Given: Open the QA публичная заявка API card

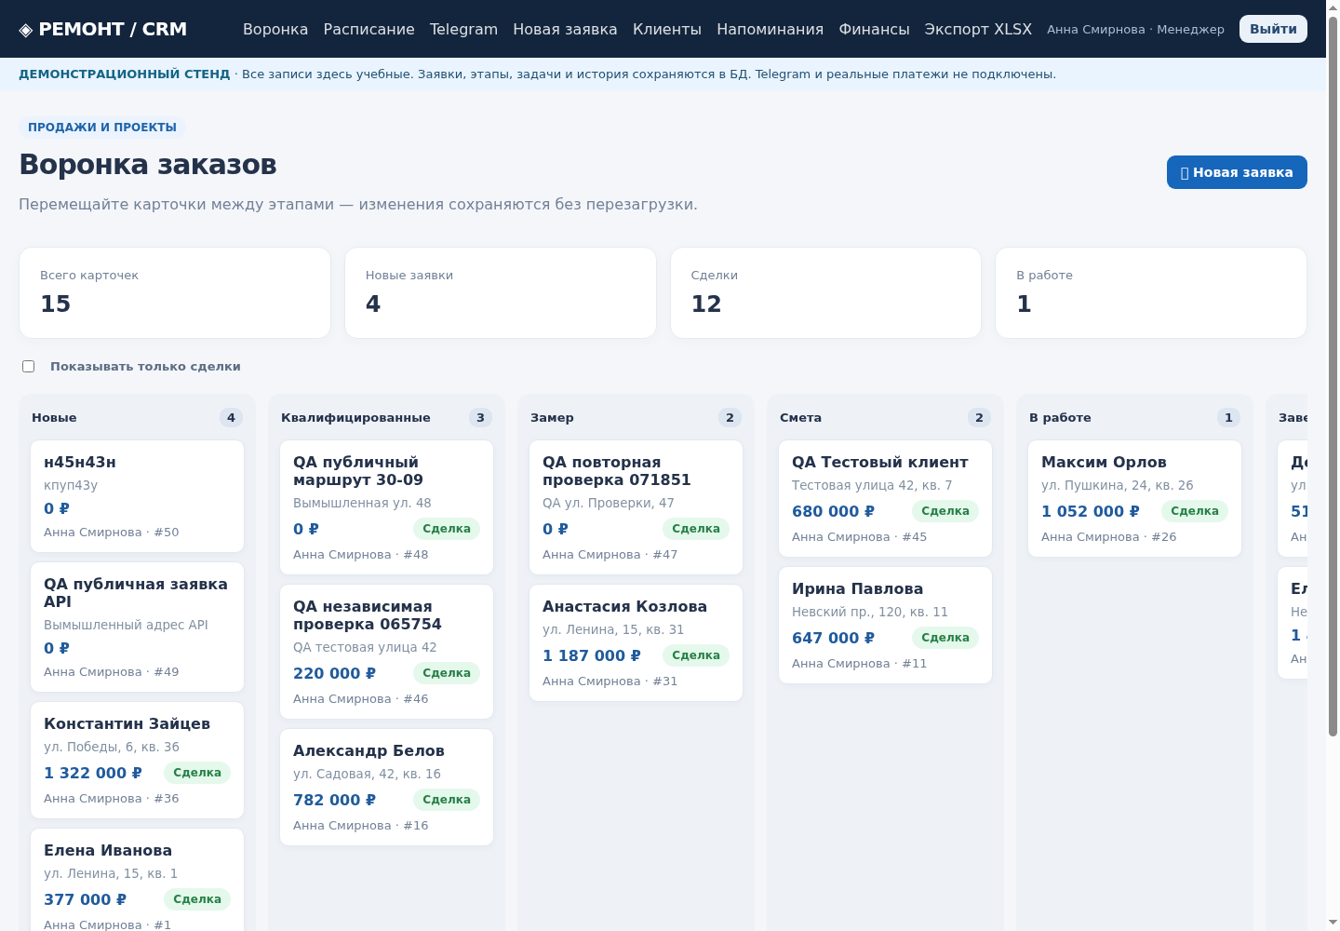Looking at the screenshot, I should click(138, 627).
